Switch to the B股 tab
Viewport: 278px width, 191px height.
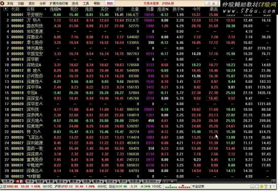50,181
